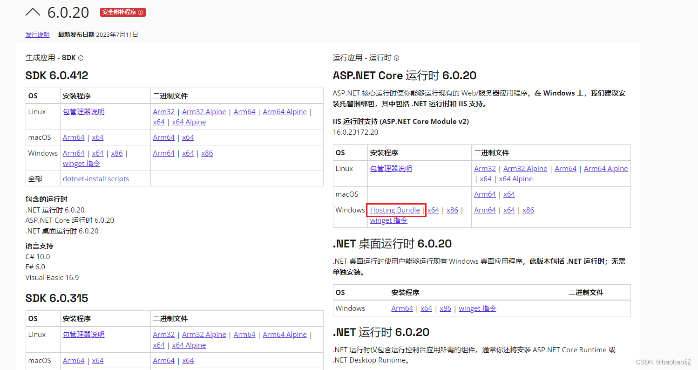Select the F# 6.0 text

point(35,267)
